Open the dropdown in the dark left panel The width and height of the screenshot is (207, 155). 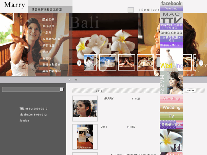pos(33,89)
